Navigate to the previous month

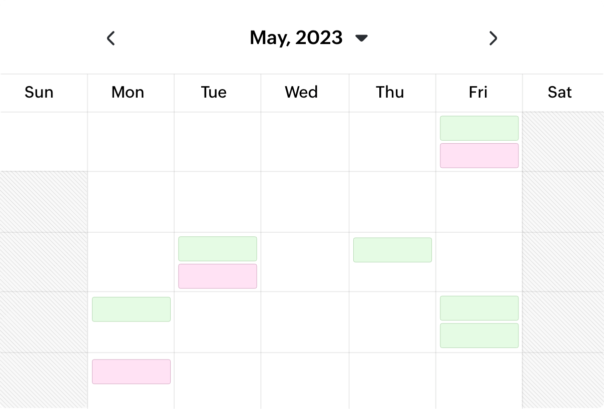click(x=111, y=38)
